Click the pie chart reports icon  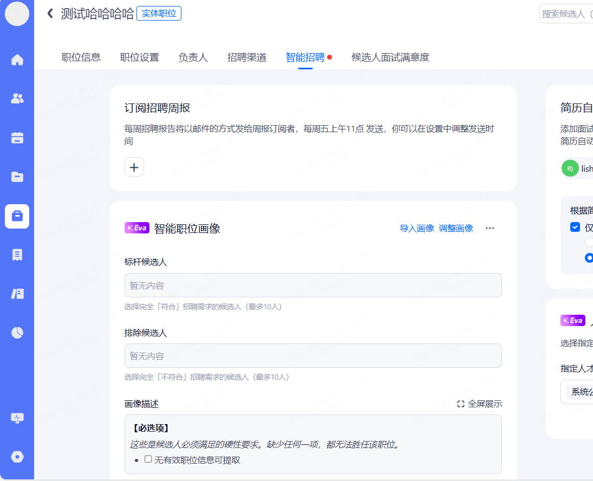(17, 333)
